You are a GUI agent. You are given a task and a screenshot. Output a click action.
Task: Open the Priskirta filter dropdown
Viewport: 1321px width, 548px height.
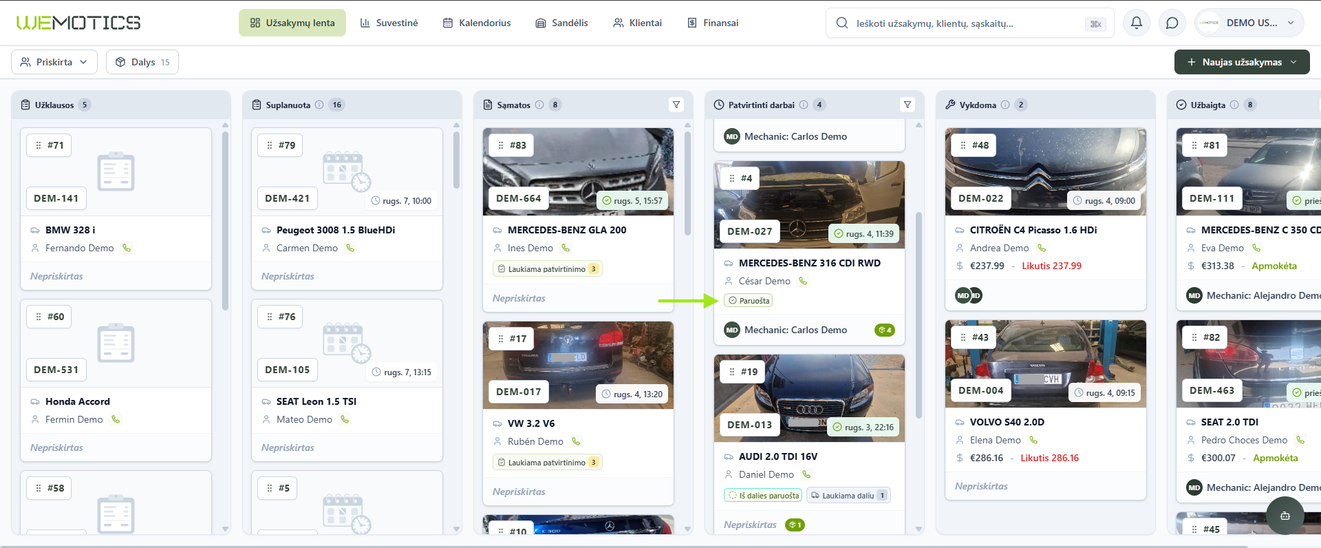(x=54, y=62)
